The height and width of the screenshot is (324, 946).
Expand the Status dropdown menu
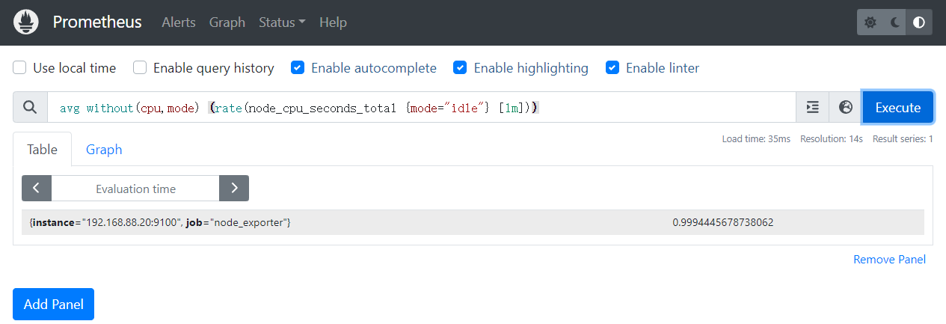point(281,22)
